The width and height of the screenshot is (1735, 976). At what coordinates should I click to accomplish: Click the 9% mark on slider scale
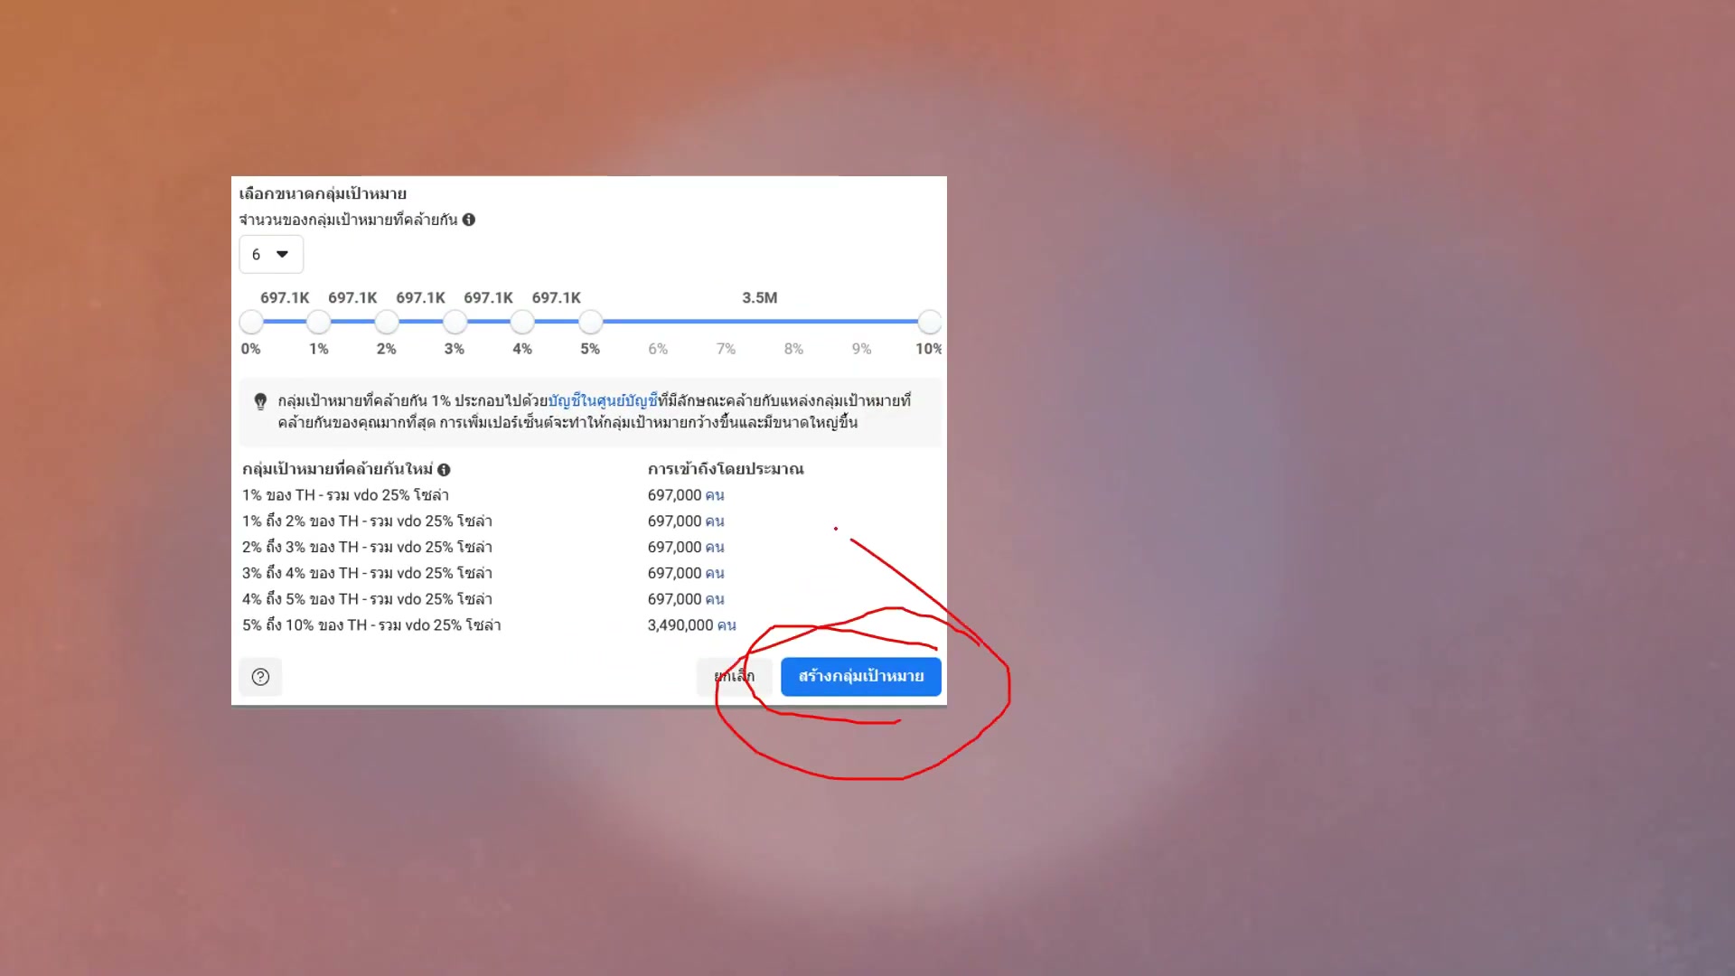pyautogui.click(x=861, y=349)
